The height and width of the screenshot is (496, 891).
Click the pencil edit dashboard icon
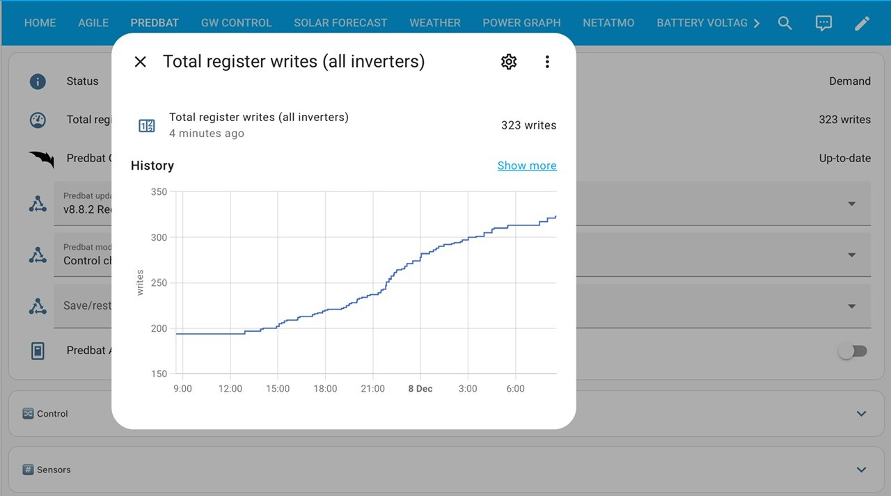862,23
